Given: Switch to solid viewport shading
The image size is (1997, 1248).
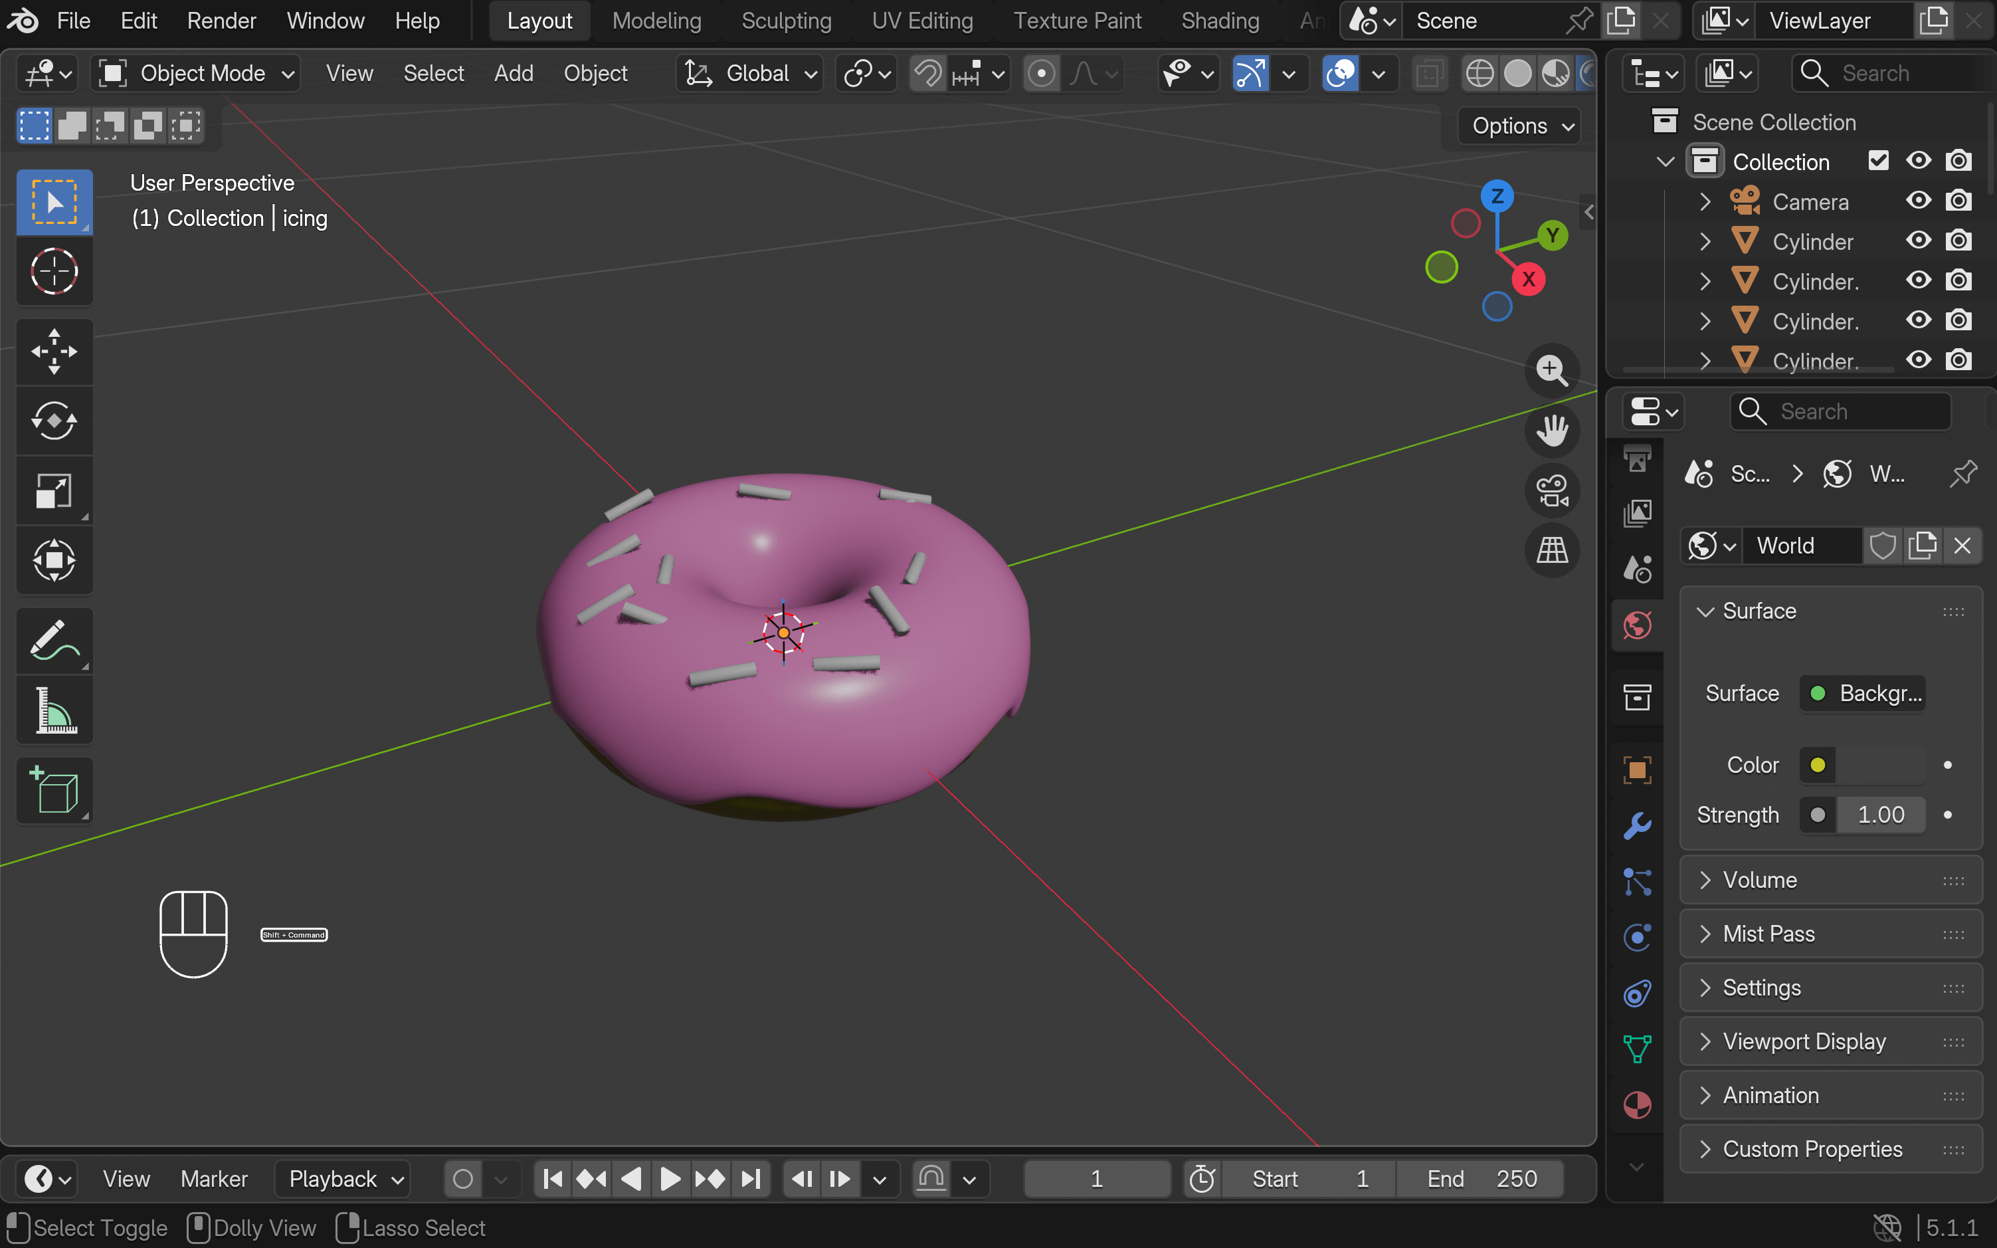Looking at the screenshot, I should click(x=1517, y=74).
